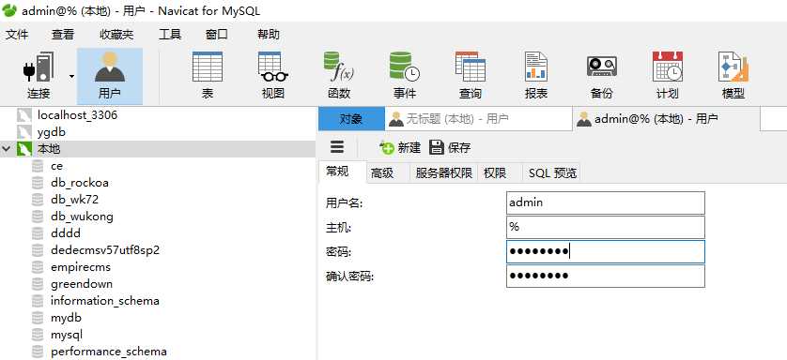Select the ygdb connection
Viewport: 787px width, 360px height.
click(x=52, y=132)
